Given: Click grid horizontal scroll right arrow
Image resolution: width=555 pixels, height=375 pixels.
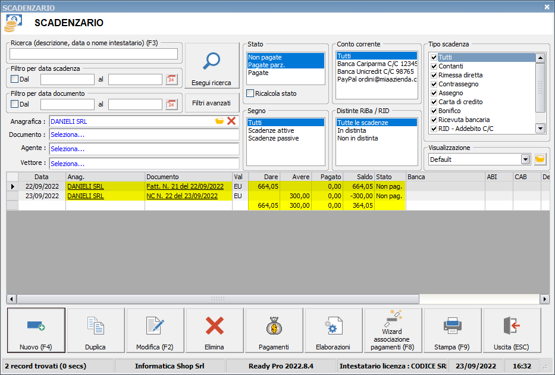Looking at the screenshot, I should coord(544,299).
